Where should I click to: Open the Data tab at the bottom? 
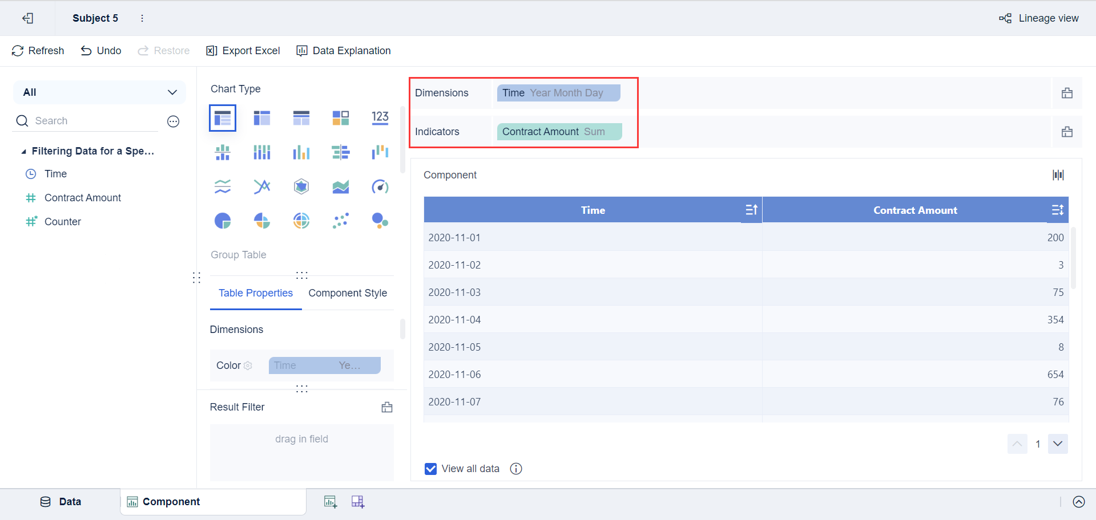pos(61,502)
